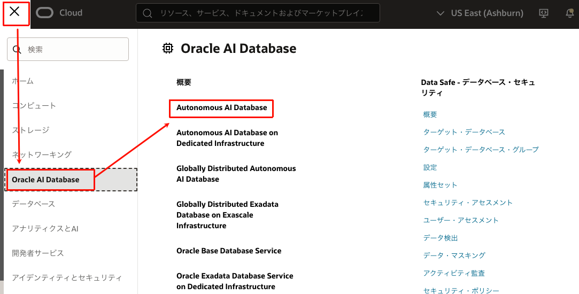This screenshot has height=294, width=579.
Task: Open the アナリティクスとAI menu category
Action: [x=45, y=229]
